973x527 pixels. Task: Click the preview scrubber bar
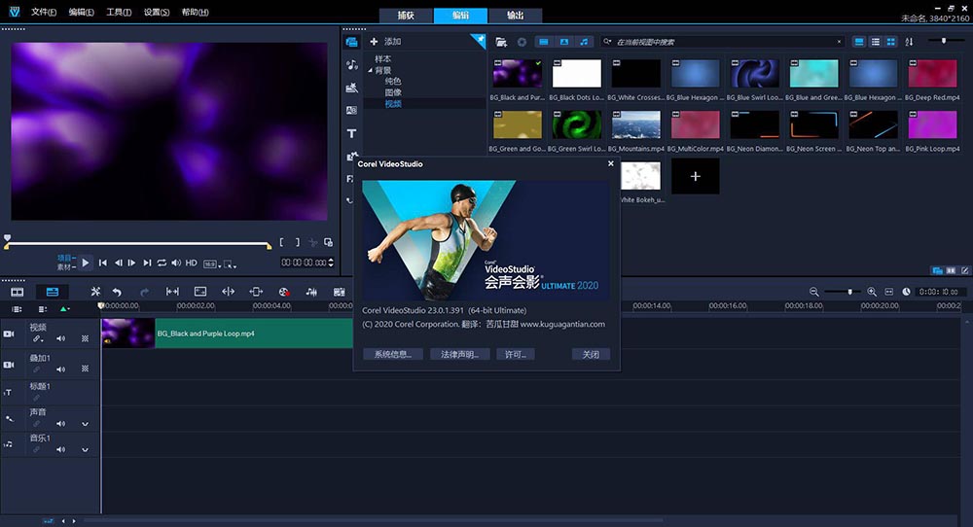[138, 244]
